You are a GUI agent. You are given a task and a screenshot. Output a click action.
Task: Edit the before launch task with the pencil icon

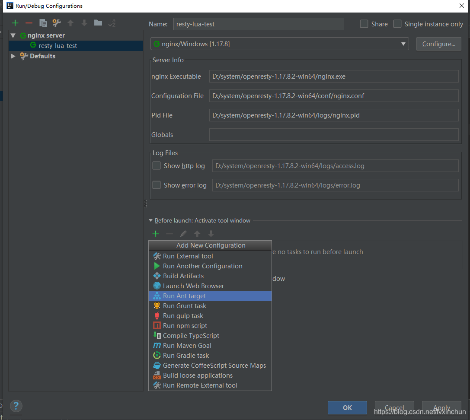pyautogui.click(x=183, y=234)
